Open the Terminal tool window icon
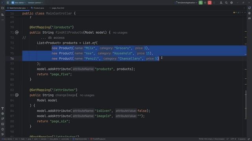This screenshot has width=252, height=141. tap(3, 124)
